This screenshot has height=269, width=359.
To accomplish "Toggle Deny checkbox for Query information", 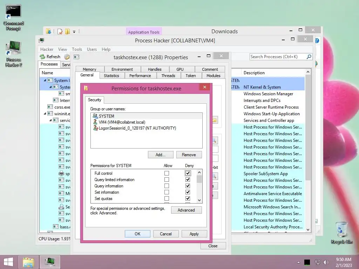I will [188, 186].
